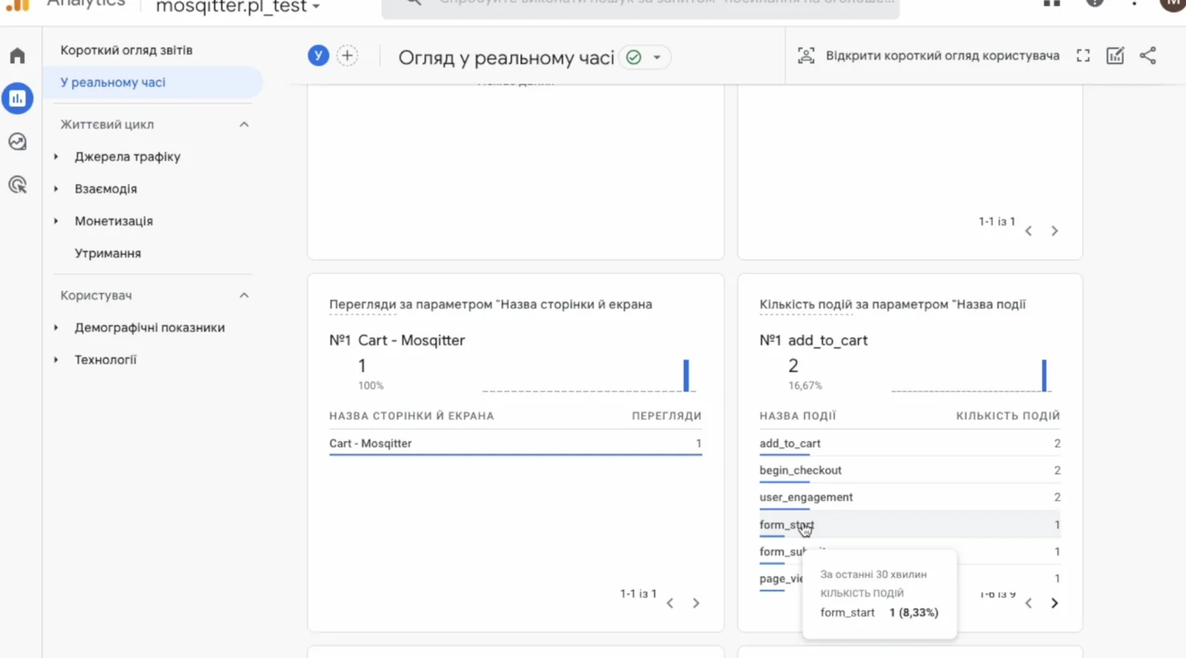
Task: Open the Advertising icon in left rail
Action: 17,185
